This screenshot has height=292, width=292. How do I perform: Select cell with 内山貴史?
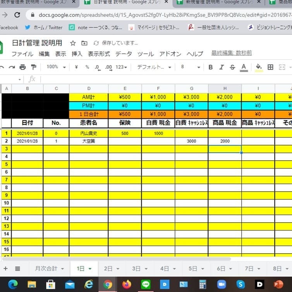pyautogui.click(x=89, y=133)
